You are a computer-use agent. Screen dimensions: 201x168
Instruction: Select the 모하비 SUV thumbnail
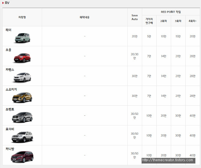tap(22, 137)
